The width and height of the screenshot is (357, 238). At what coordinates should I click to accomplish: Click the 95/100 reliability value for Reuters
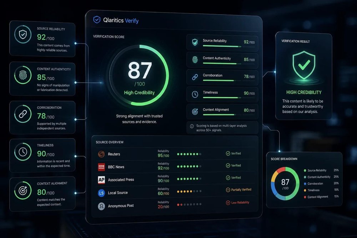tap(164, 155)
